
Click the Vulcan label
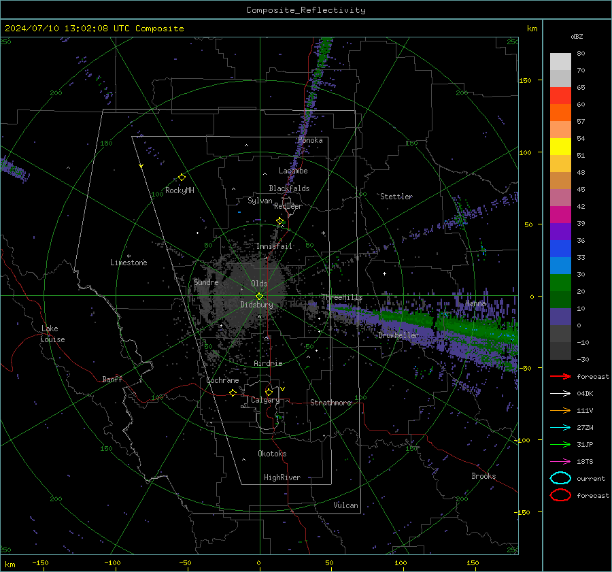pos(346,505)
